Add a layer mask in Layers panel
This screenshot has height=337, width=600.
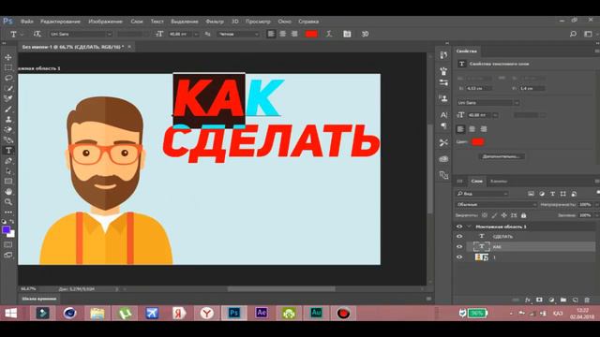[x=539, y=300]
